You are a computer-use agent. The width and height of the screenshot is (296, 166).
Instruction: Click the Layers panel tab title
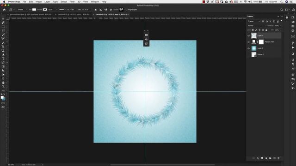pos(250,17)
